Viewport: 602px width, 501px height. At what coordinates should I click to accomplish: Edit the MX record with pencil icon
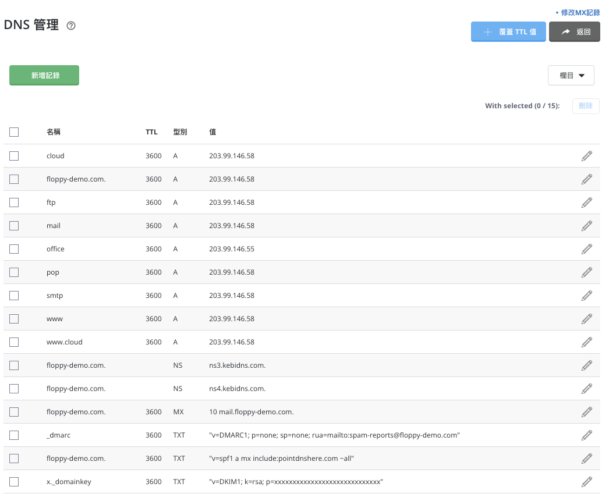pyautogui.click(x=586, y=412)
